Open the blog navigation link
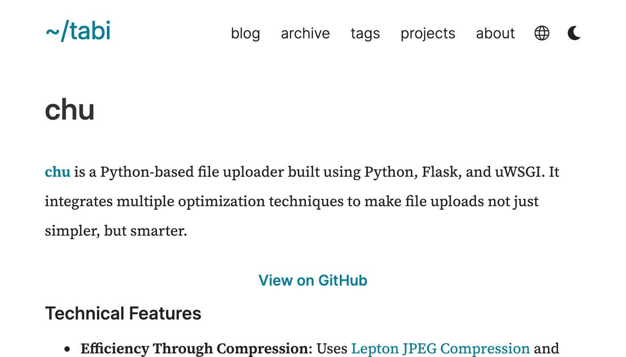 tap(245, 33)
